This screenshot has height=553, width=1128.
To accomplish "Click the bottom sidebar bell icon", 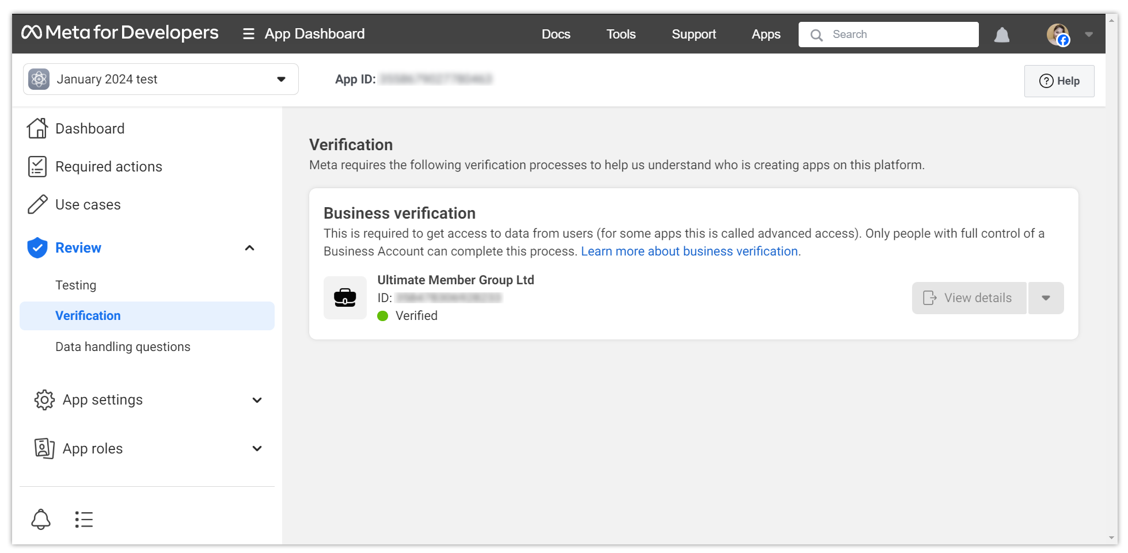I will pyautogui.click(x=41, y=519).
